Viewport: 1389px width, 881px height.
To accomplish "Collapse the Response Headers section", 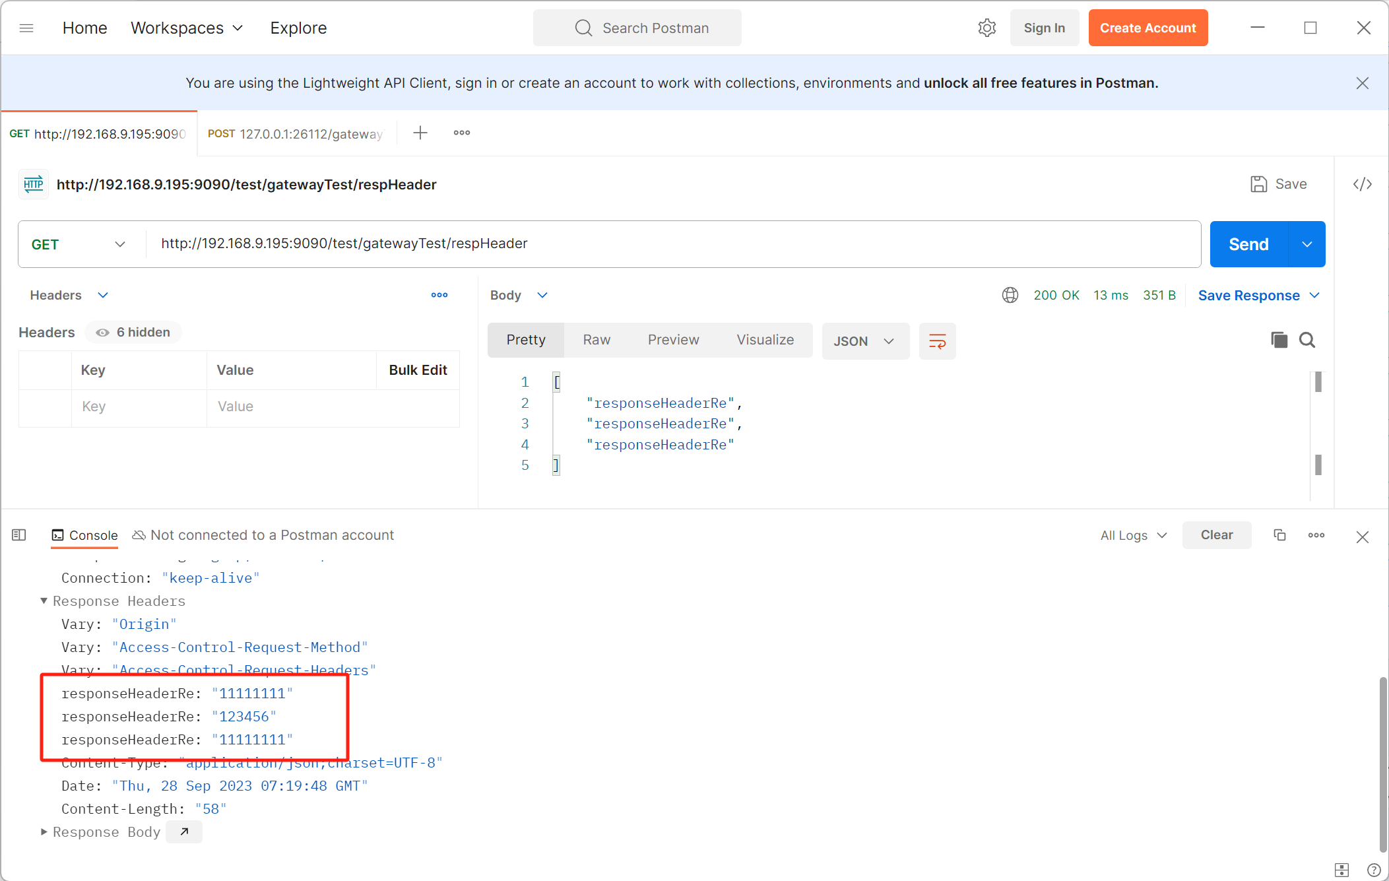I will [44, 601].
